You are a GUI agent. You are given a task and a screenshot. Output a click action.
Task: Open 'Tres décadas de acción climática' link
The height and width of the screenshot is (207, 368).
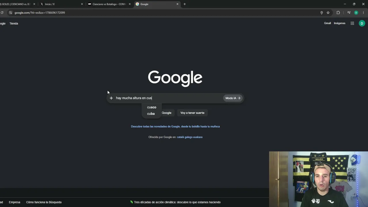[x=175, y=202]
